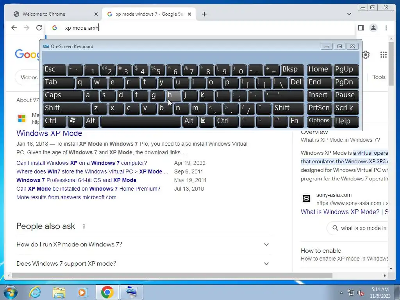Open the tab search chevron in Chrome

(349, 14)
